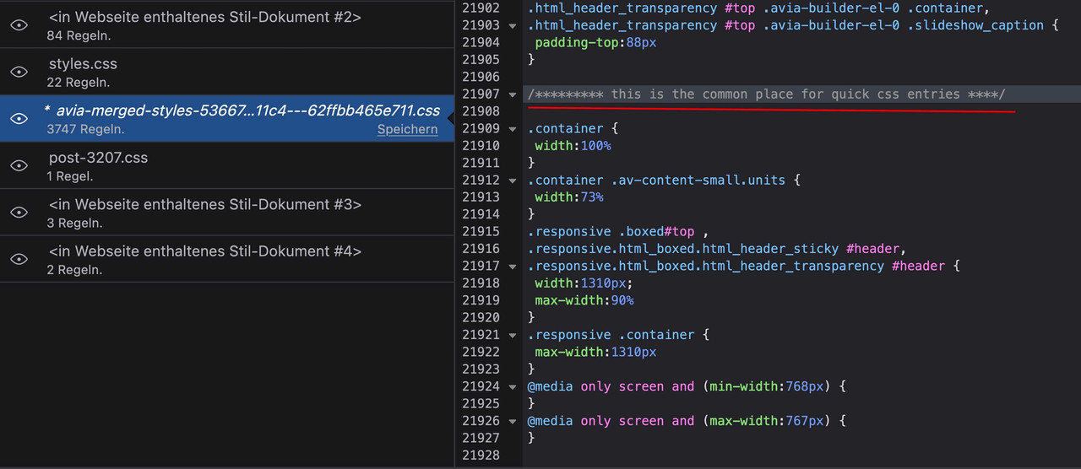This screenshot has width=1081, height=469.
Task: Collapse the code fold at line 21903
Action: [513, 26]
